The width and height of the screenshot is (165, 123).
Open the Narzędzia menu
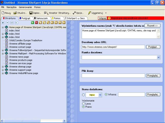(11, 7)
